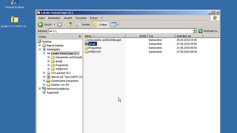Open the ? help menu

click(x=101, y=18)
